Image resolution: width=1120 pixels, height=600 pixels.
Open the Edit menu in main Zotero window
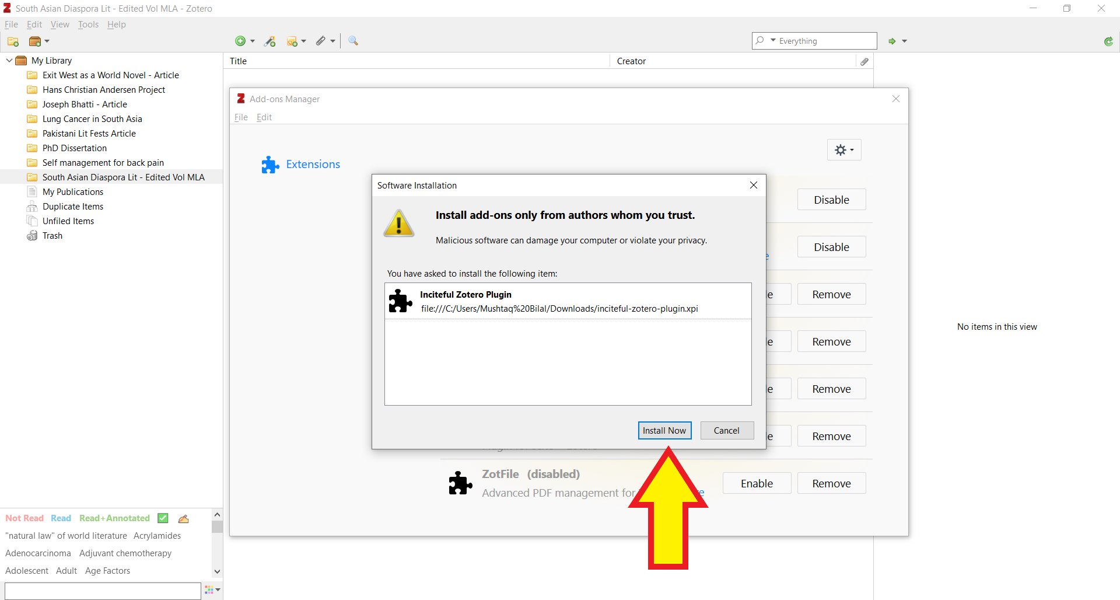34,25
